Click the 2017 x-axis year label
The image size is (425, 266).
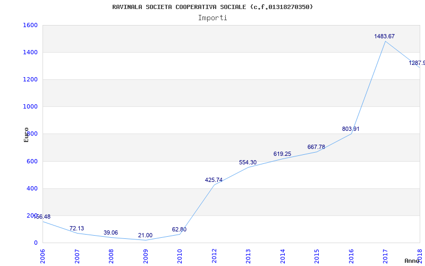386,254
